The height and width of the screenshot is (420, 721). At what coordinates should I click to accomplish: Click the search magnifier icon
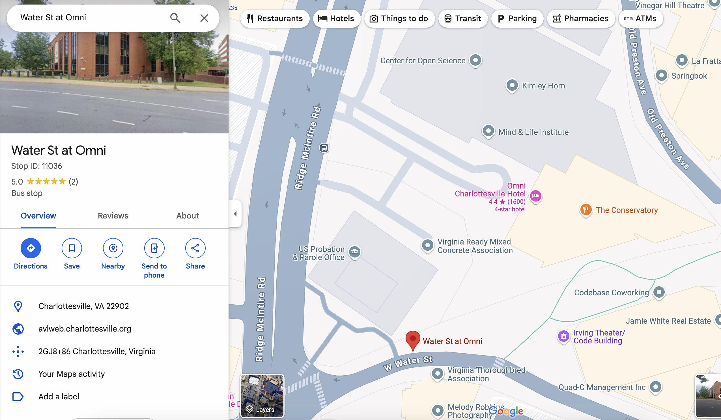(175, 18)
